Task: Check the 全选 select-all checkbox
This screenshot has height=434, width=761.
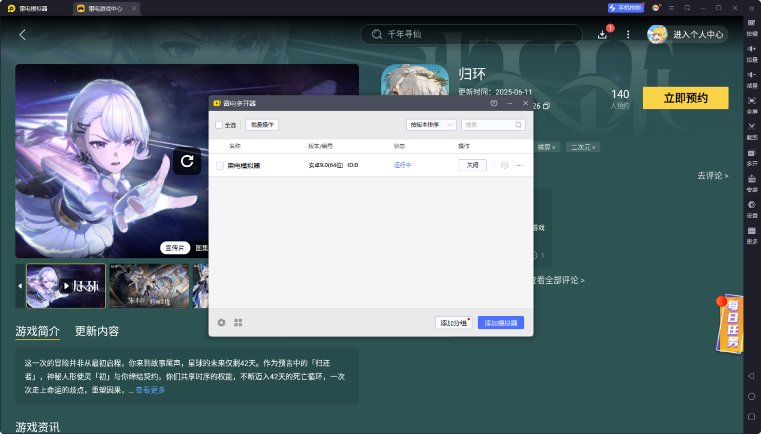Action: point(219,125)
